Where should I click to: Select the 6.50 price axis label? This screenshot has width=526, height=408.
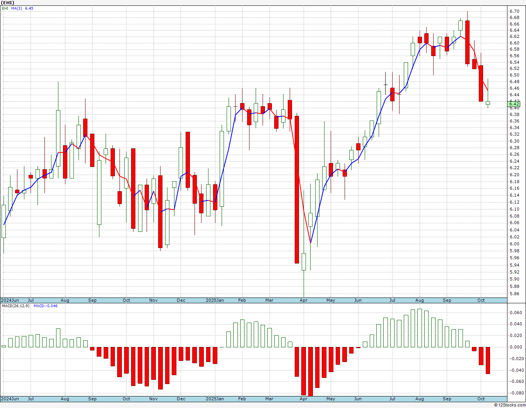(x=514, y=75)
